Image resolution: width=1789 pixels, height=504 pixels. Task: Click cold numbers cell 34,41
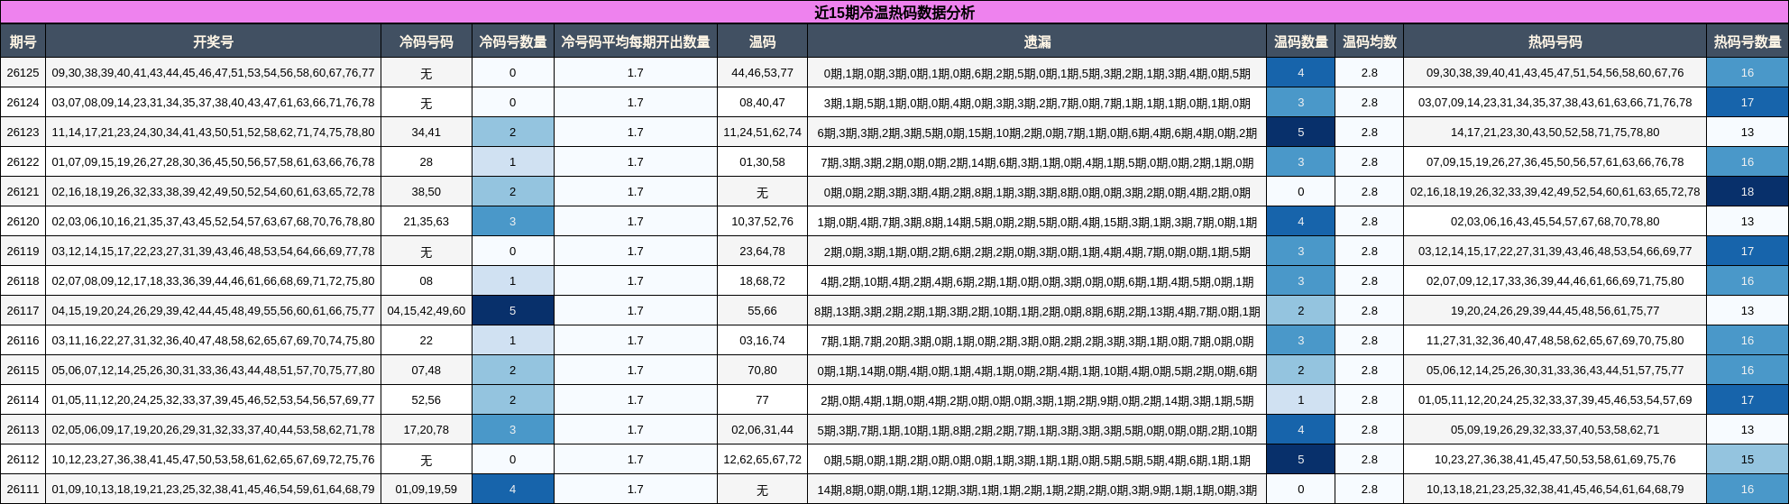pos(427,133)
